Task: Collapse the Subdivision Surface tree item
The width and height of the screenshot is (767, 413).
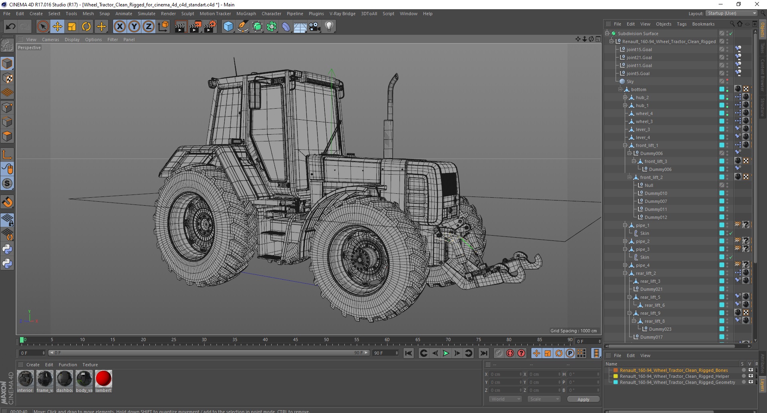Action: (x=607, y=34)
